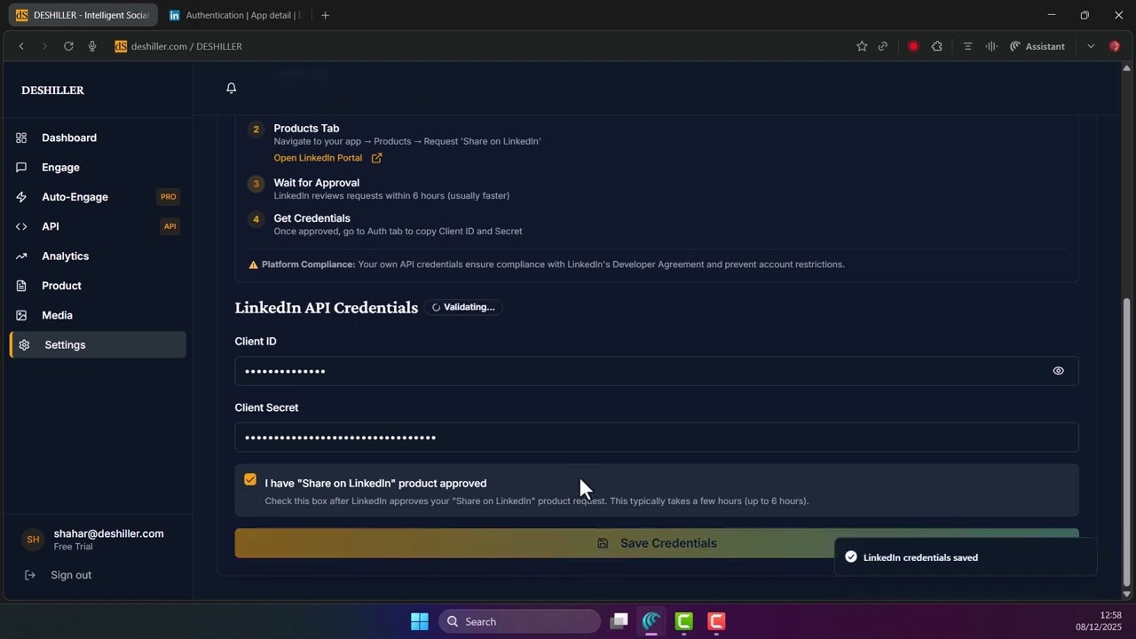
Task: Click the audio waveform icon in browser toolbar
Action: point(991,46)
